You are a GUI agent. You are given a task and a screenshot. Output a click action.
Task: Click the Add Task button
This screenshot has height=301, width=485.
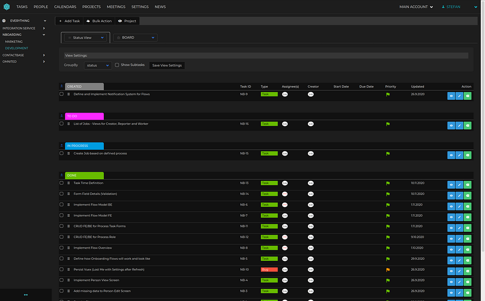[x=69, y=21]
